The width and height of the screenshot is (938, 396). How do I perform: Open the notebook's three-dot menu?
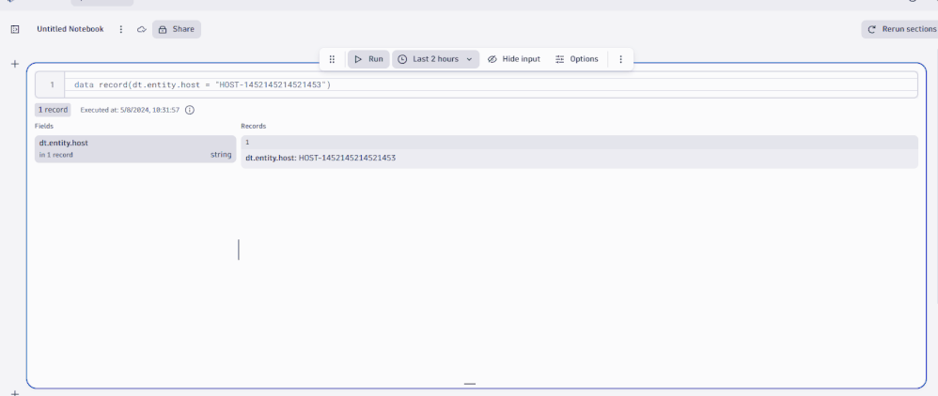(x=121, y=29)
